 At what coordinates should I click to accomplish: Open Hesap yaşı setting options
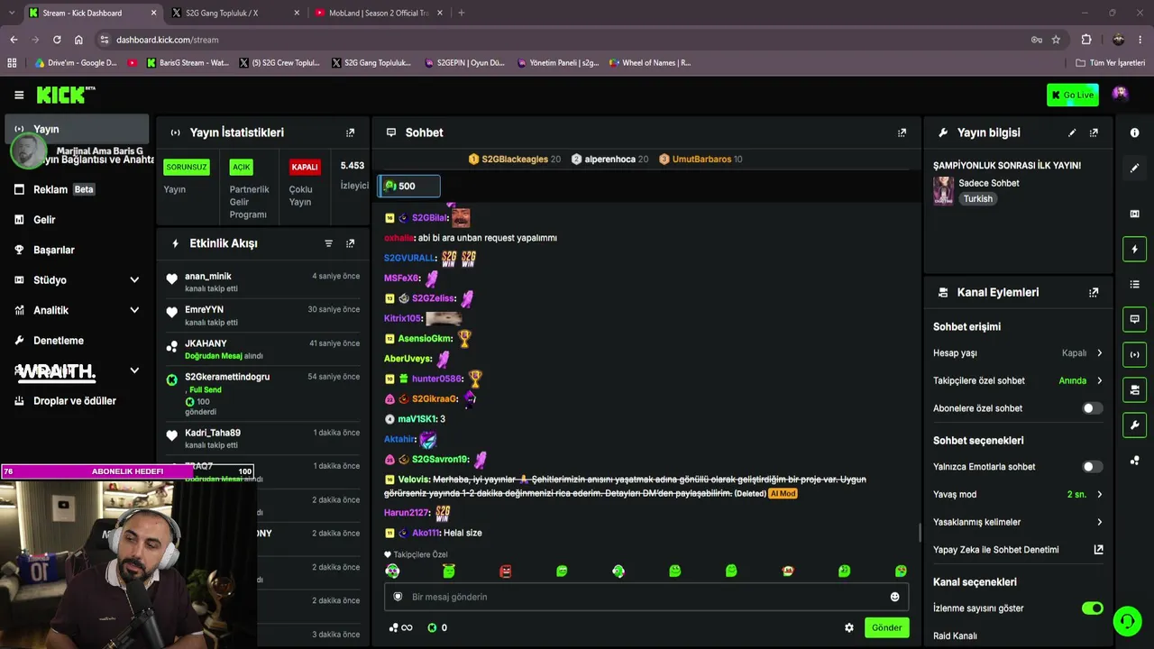[x=1018, y=353]
